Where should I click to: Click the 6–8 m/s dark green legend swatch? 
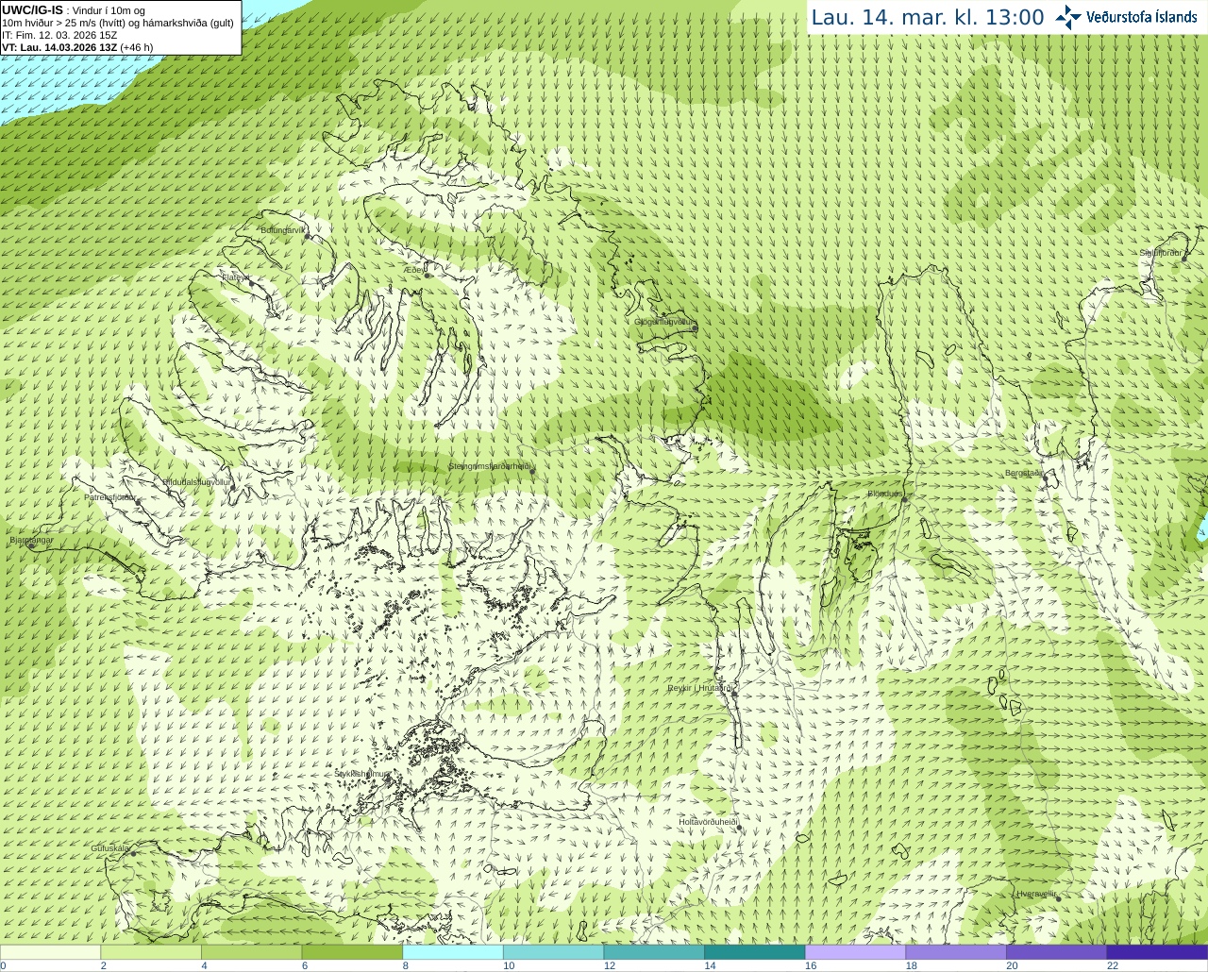coord(352,951)
